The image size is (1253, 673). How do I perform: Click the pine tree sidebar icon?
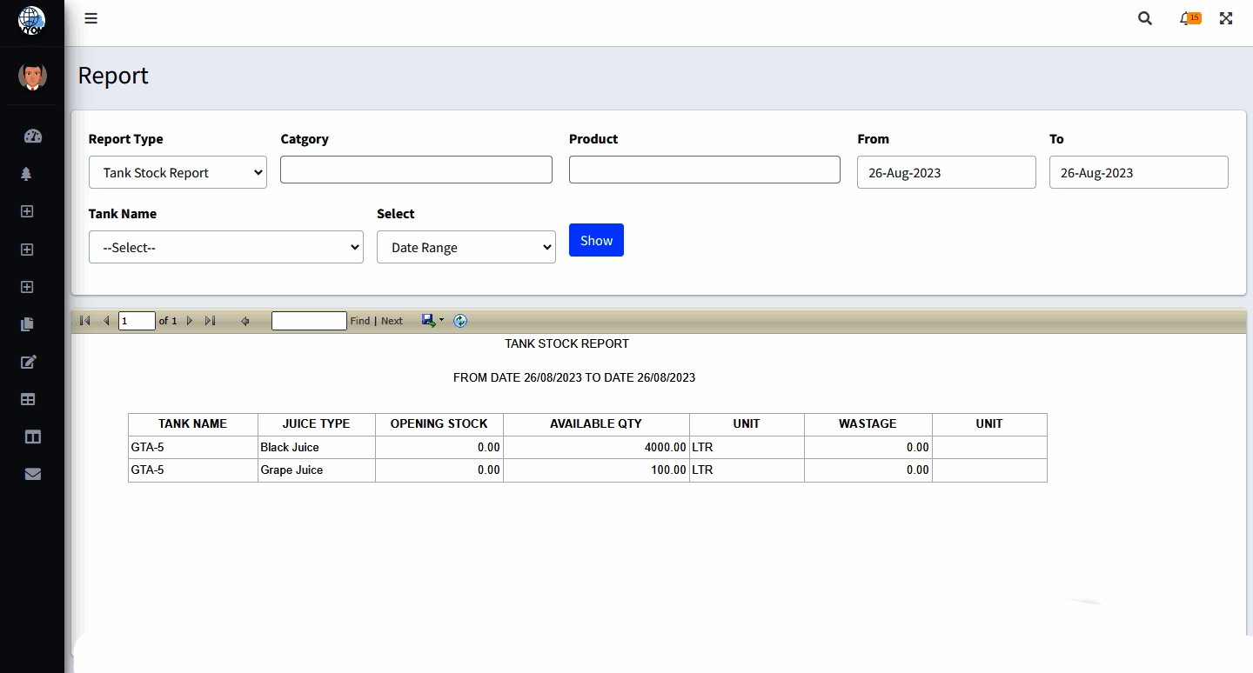click(27, 174)
